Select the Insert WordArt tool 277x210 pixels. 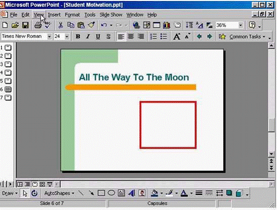(x=132, y=193)
